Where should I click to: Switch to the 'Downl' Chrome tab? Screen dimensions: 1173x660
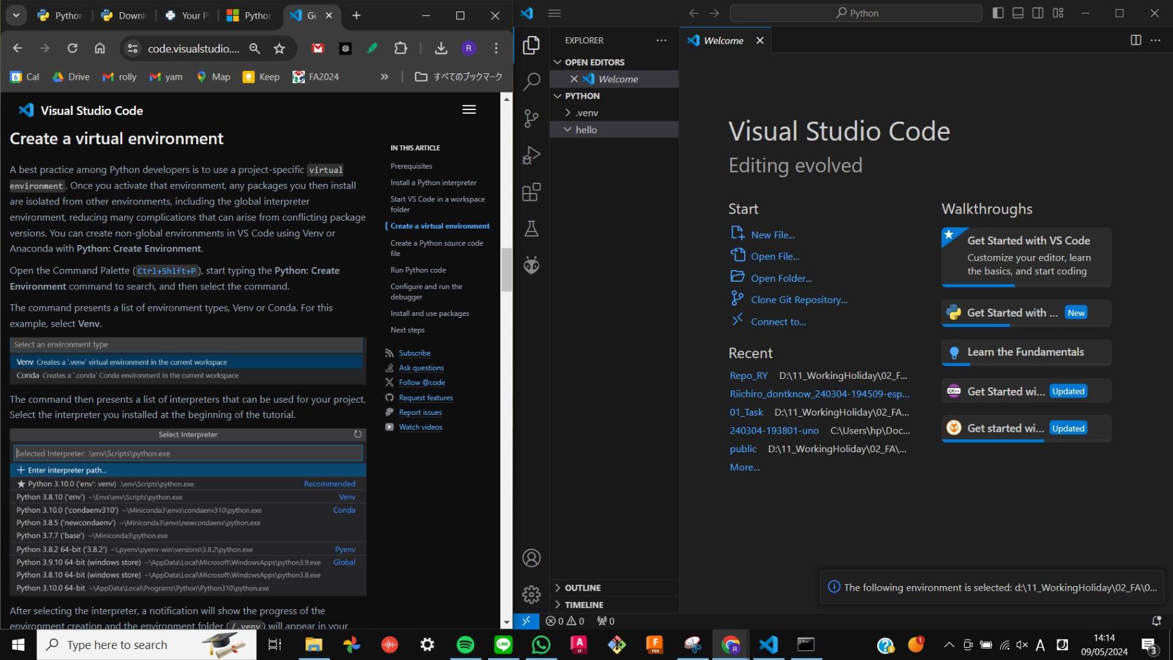pos(123,15)
